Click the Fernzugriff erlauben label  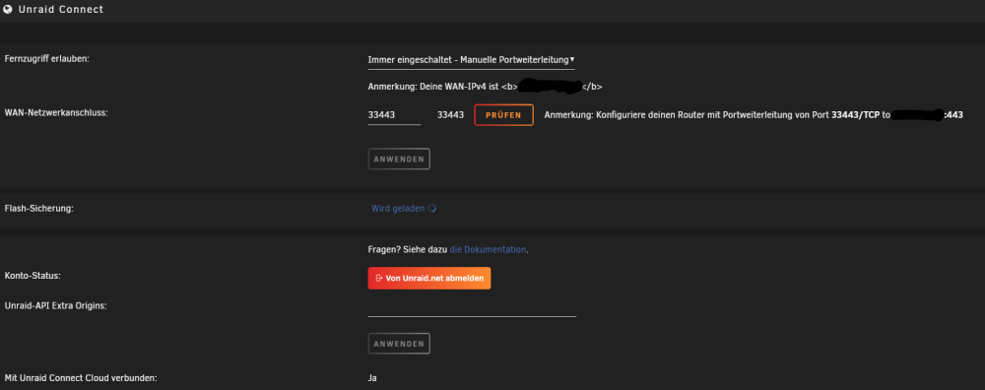click(x=47, y=58)
